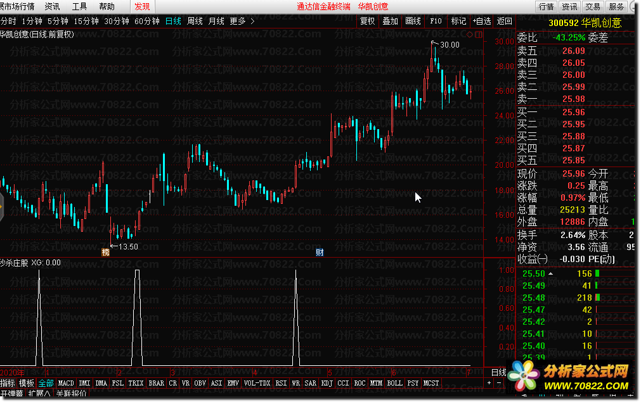Select the MTM indicator

click(376, 383)
